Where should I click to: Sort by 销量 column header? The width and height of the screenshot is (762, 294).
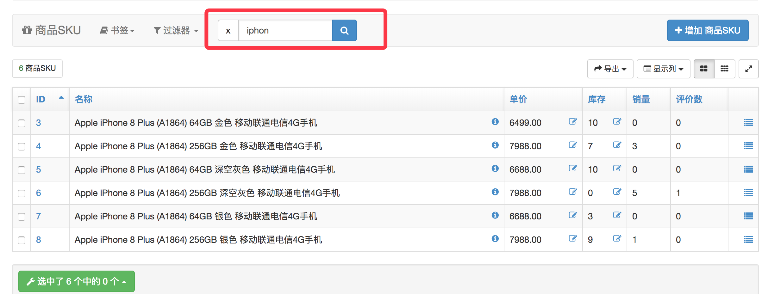click(x=641, y=99)
